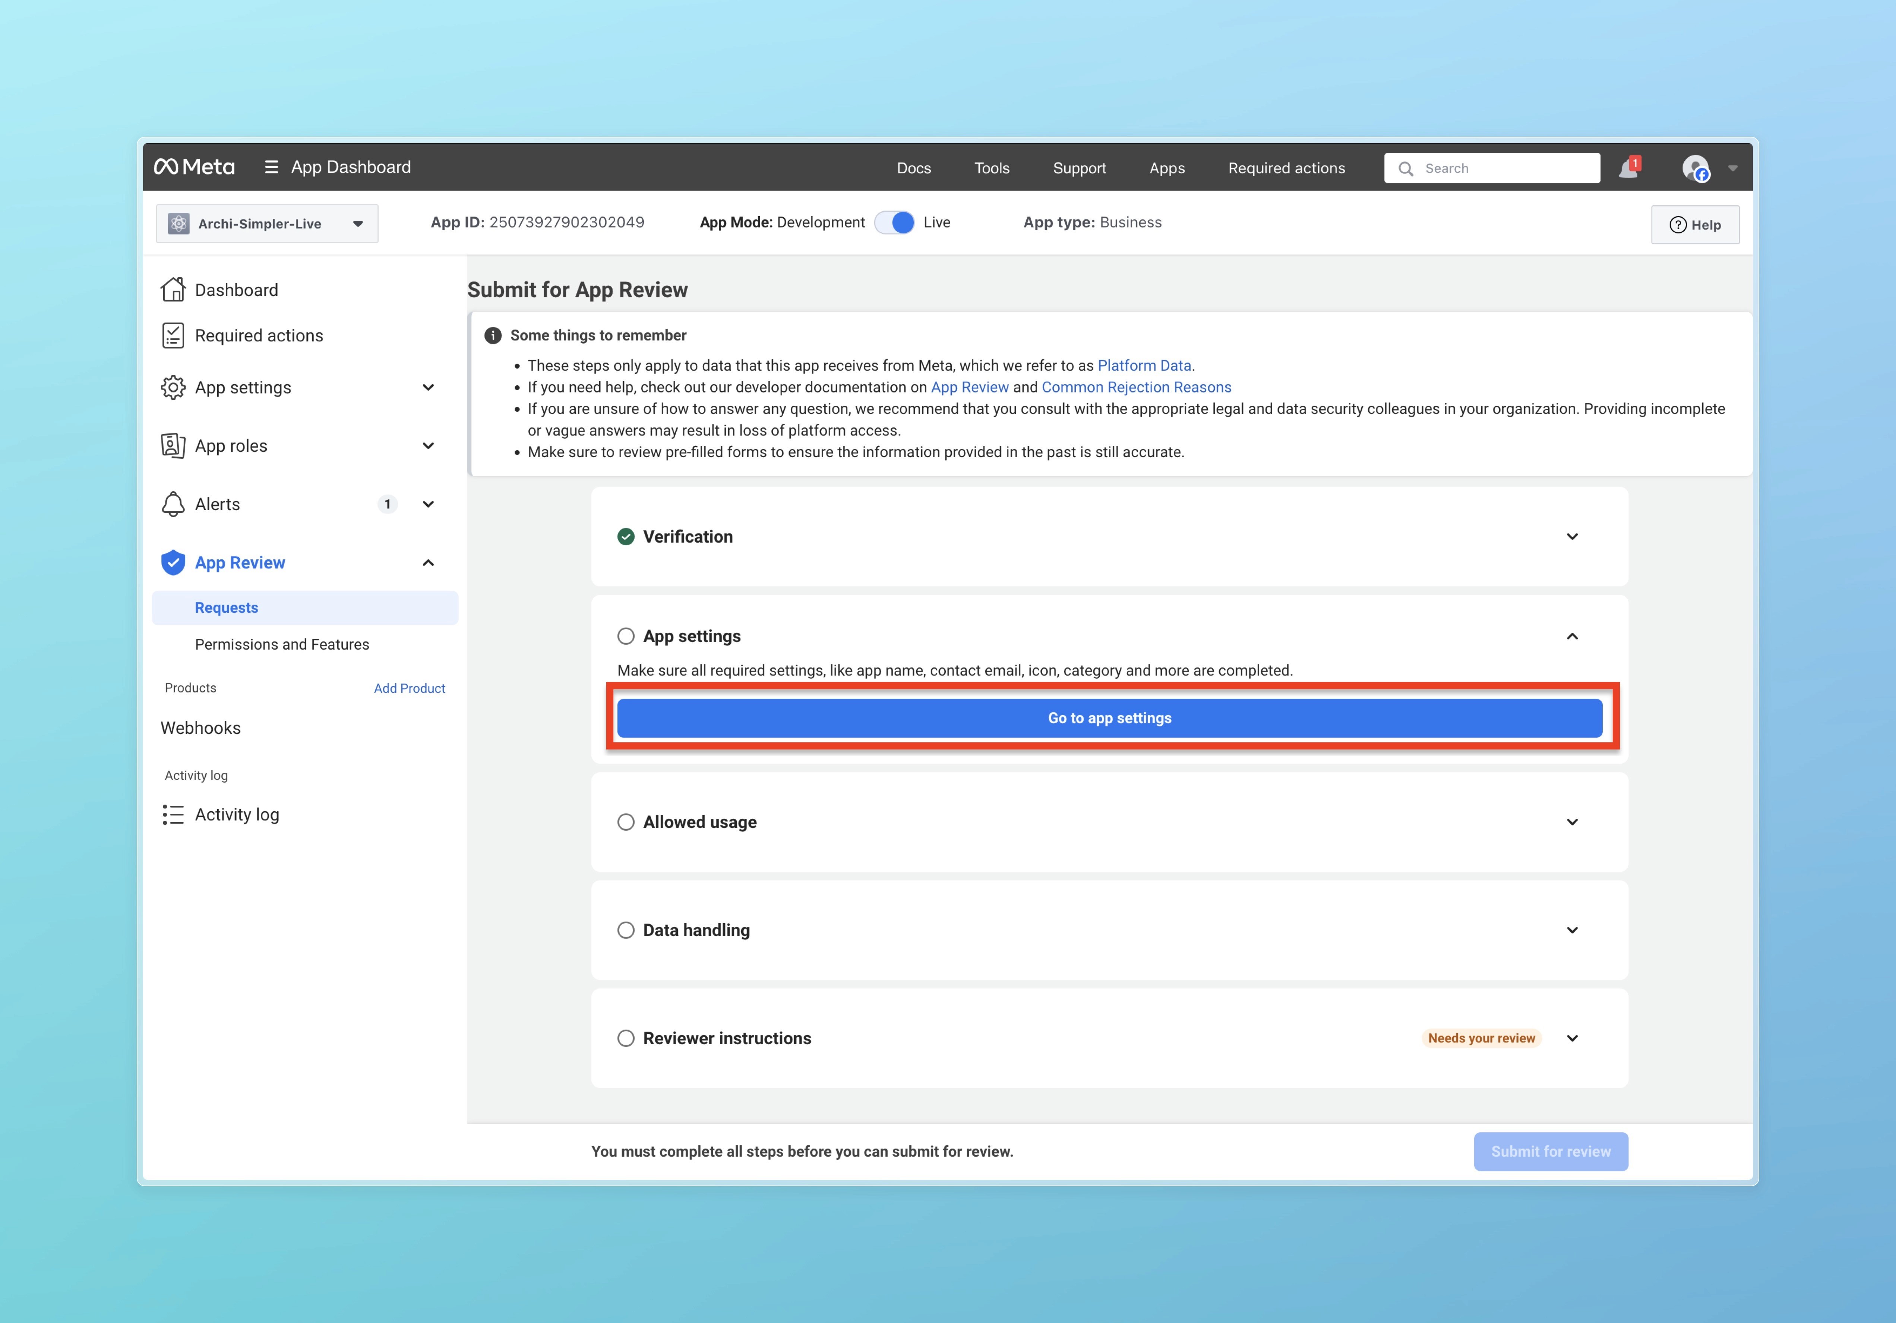
Task: Open the hamburger menu beside App Dashboard
Action: pos(271,168)
